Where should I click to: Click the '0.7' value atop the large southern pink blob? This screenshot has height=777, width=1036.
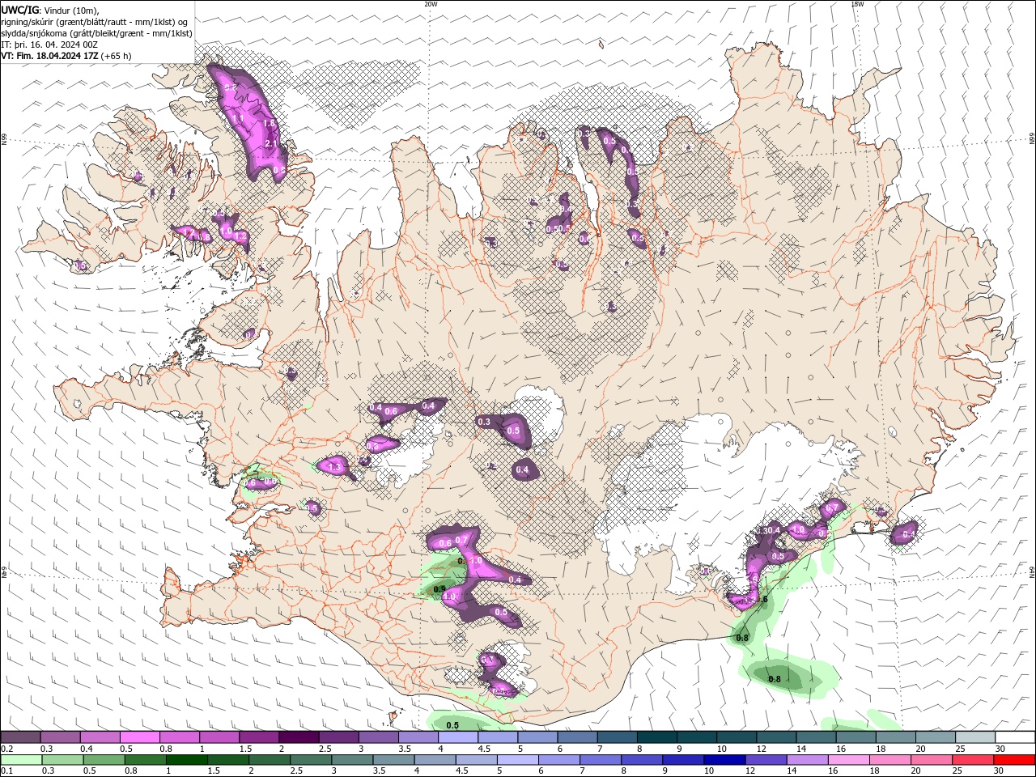pyautogui.click(x=461, y=540)
